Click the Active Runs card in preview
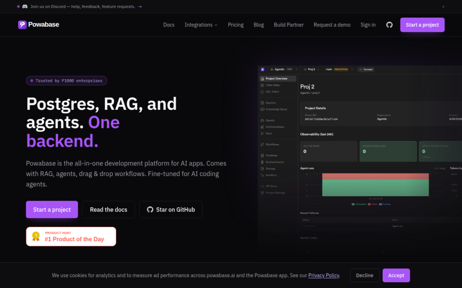Viewport: 462px width, 288px height. 328,151
